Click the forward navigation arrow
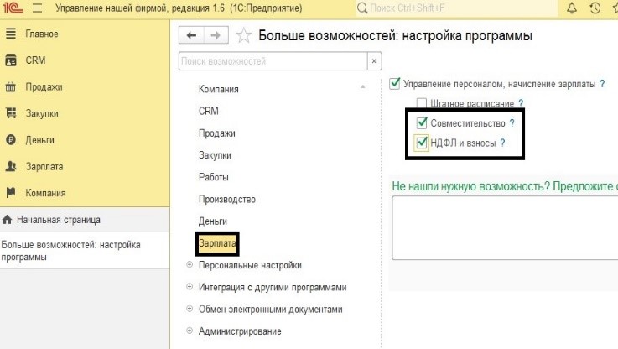This screenshot has height=349, width=618. coord(216,35)
